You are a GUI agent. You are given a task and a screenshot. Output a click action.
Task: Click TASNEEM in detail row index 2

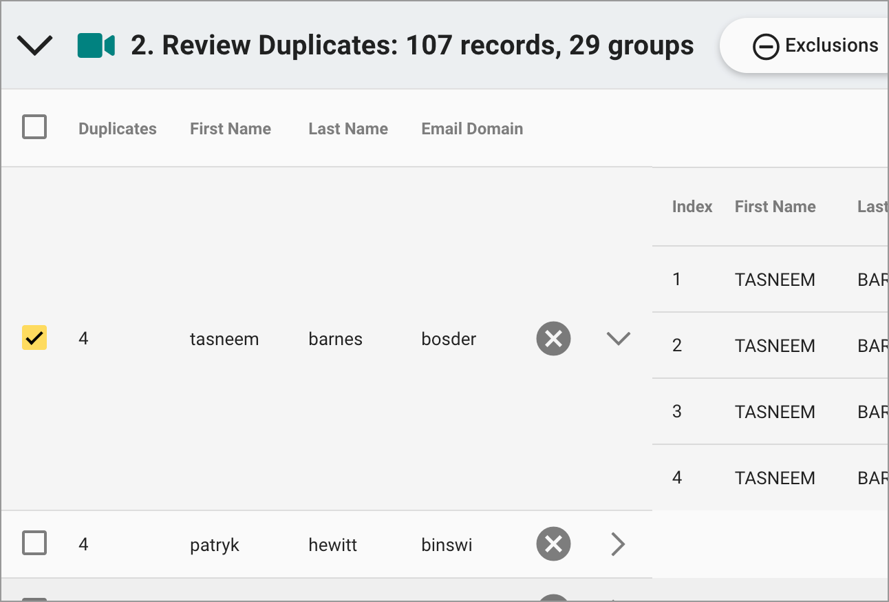[x=775, y=346]
